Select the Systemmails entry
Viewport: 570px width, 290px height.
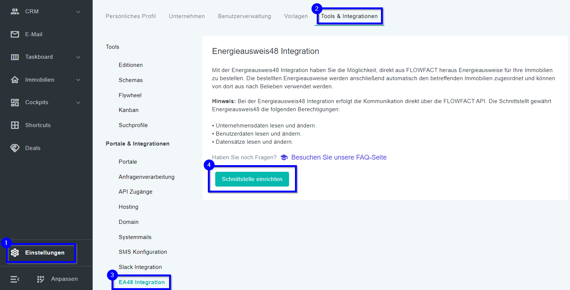click(x=135, y=237)
